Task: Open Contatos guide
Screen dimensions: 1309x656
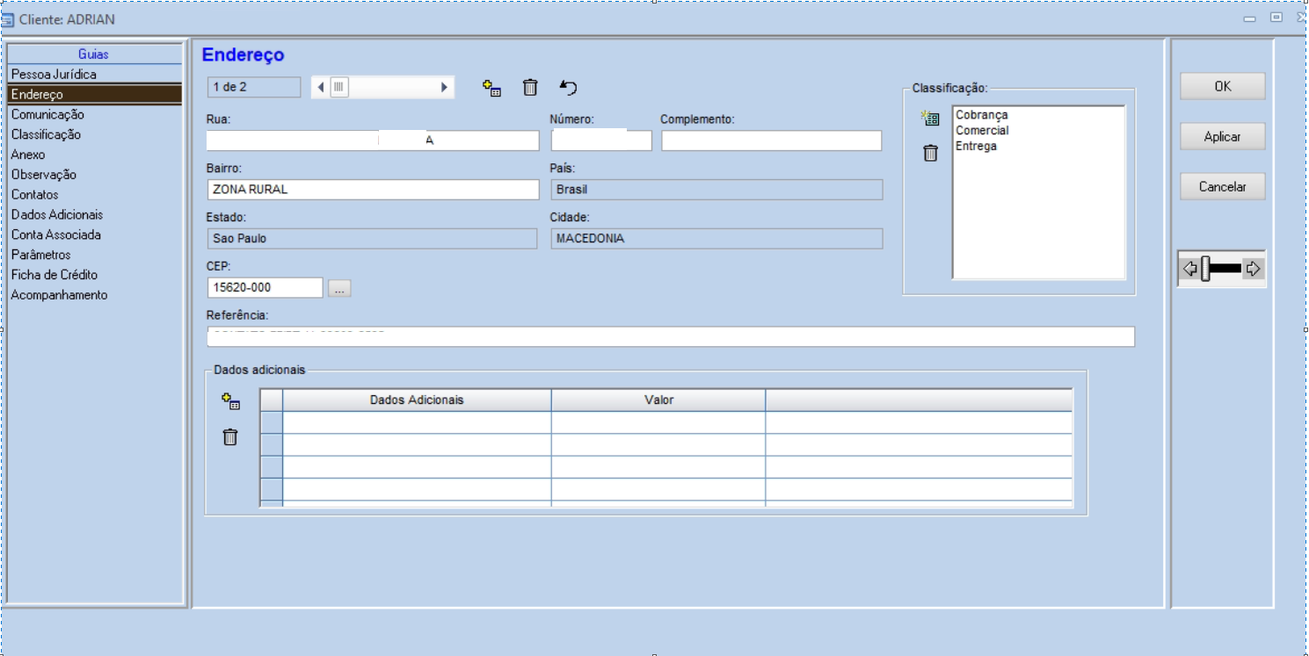Action: coord(95,194)
